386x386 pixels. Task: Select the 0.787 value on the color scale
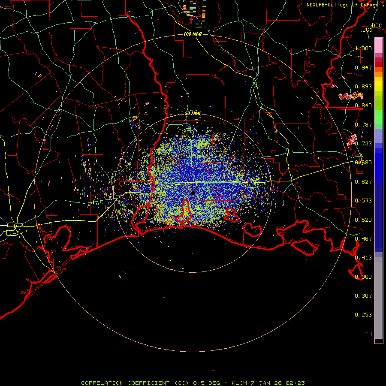(363, 124)
